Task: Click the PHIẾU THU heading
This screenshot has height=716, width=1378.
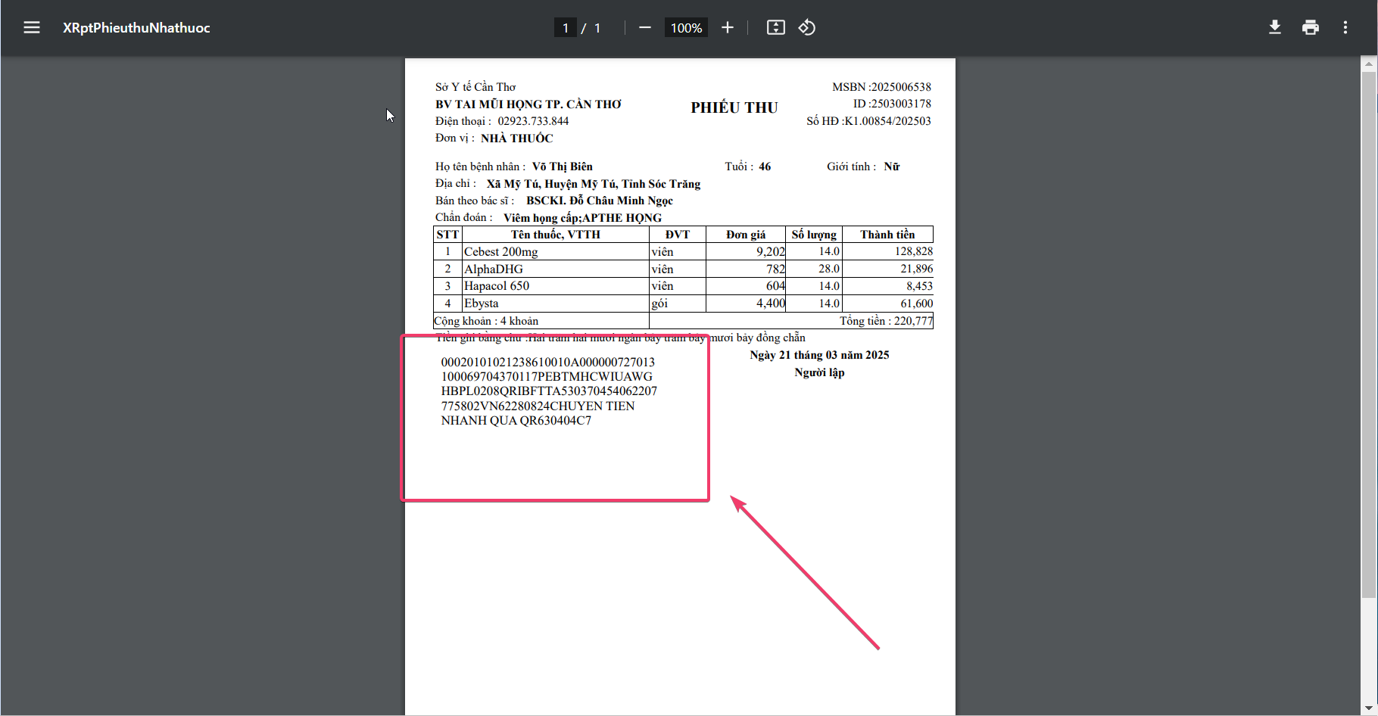Action: pyautogui.click(x=734, y=107)
